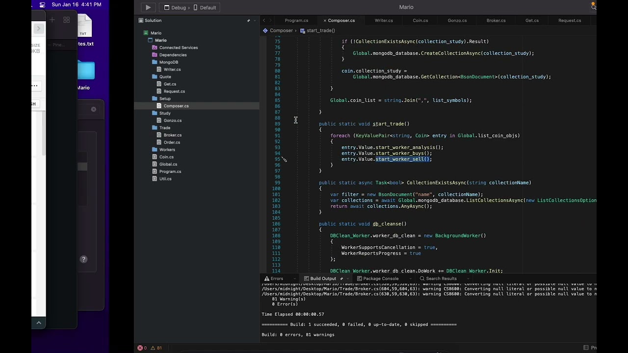Select the Build Output pad tab
The height and width of the screenshot is (353, 628).
click(320, 278)
